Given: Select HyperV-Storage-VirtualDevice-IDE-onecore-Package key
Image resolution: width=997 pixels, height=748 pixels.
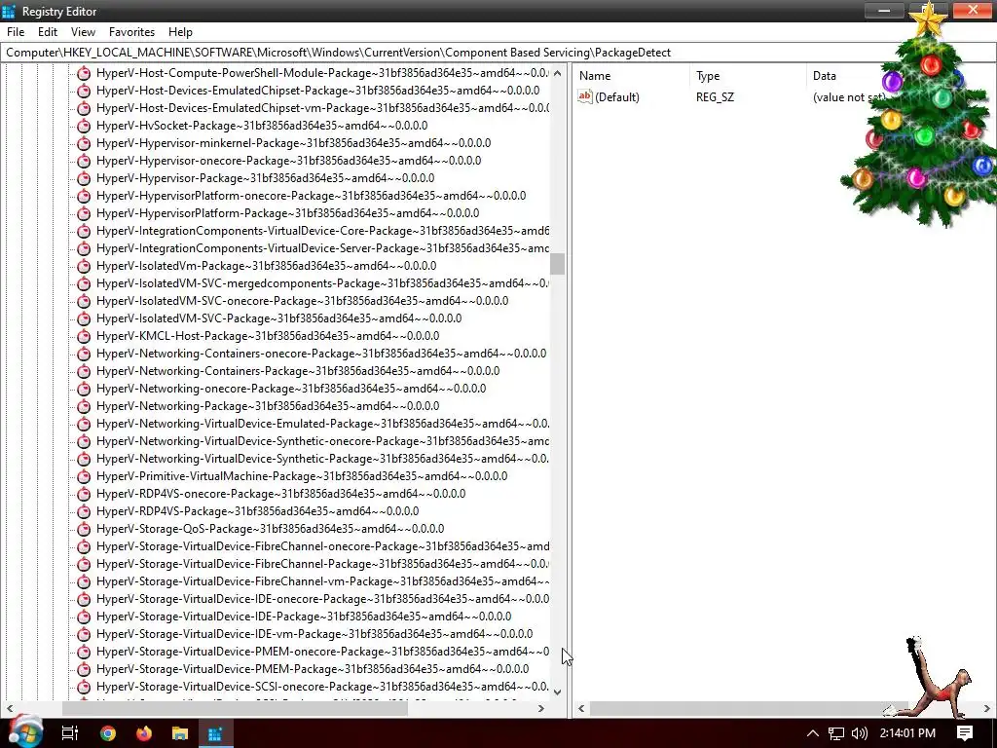Looking at the screenshot, I should (x=322, y=599).
